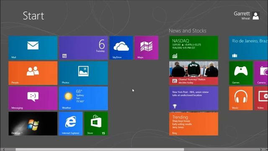Open the Music tile

coord(241,98)
